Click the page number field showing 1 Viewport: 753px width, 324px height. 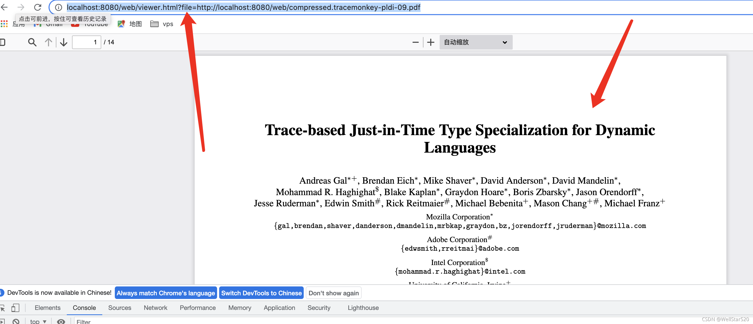(87, 42)
